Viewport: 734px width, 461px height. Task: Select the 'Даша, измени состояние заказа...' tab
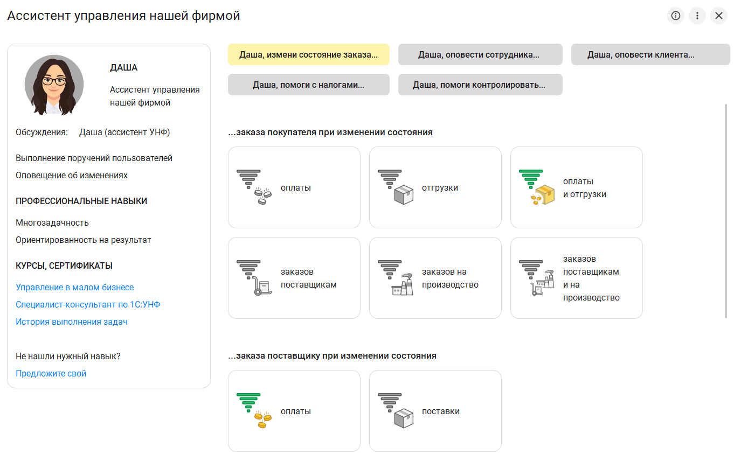308,54
